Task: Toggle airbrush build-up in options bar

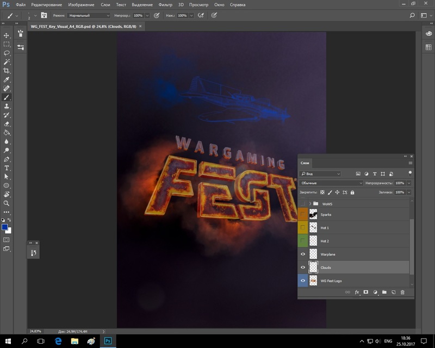Action: pyautogui.click(x=201, y=16)
